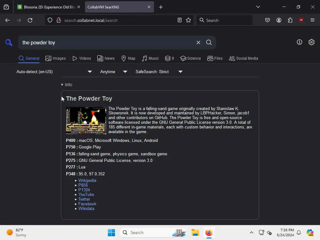Bookmark this page with the star
This screenshot has width=320, height=240.
click(x=188, y=20)
